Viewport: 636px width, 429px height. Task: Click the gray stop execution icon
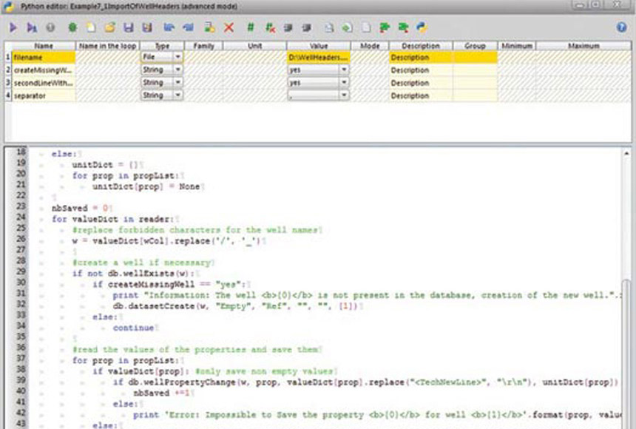click(50, 27)
